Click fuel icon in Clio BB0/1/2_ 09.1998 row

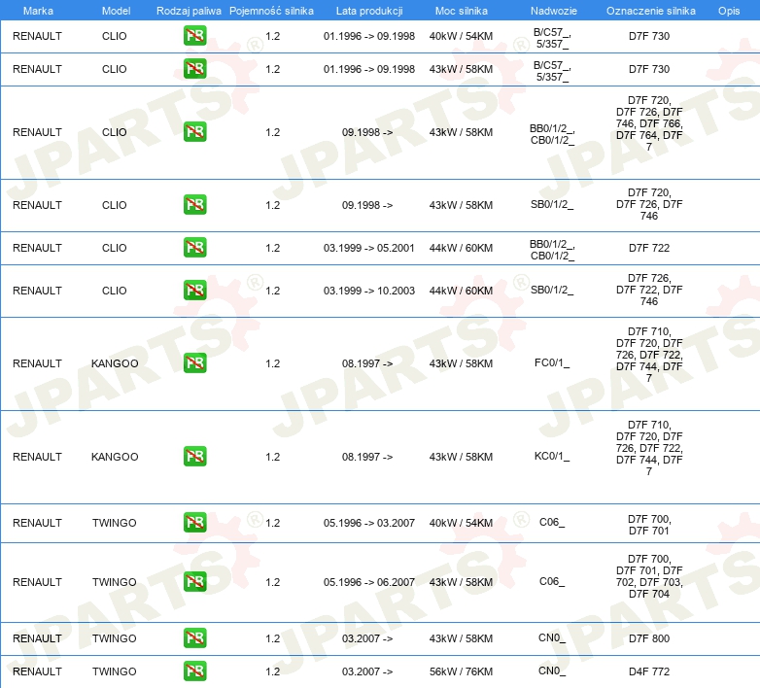(x=194, y=132)
